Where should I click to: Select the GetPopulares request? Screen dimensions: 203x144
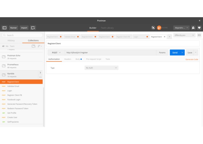[21, 122]
